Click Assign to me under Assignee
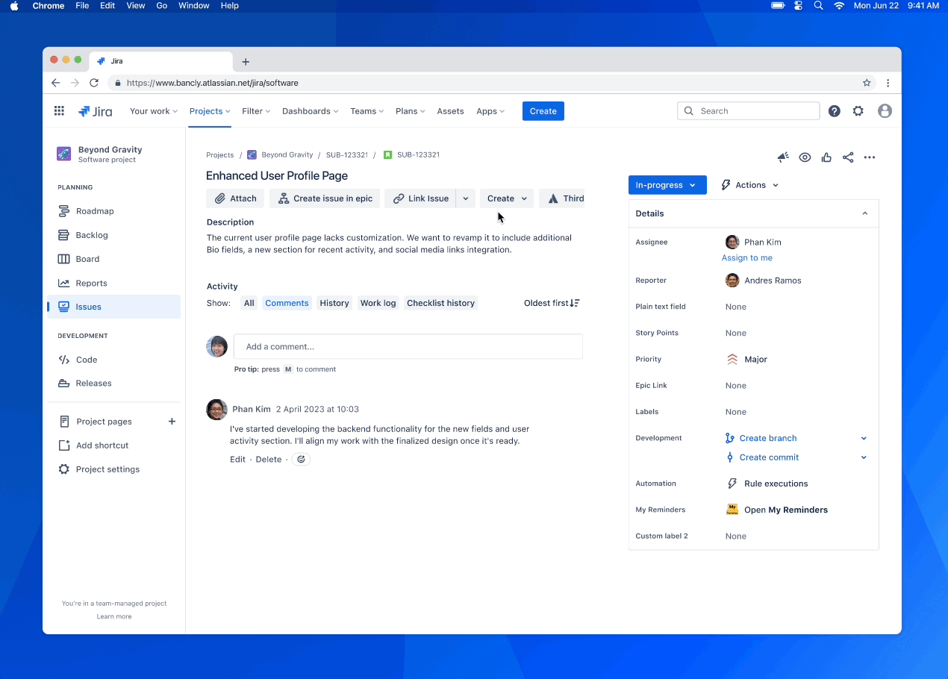 (x=747, y=257)
